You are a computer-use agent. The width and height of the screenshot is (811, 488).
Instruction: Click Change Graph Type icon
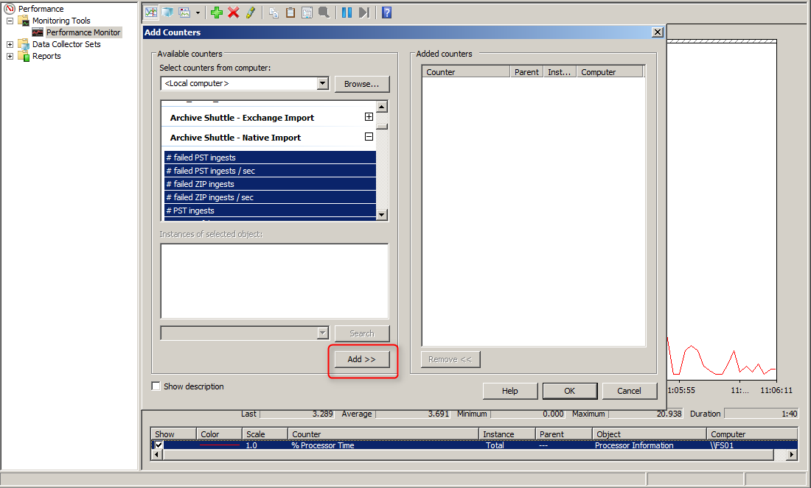(x=184, y=13)
